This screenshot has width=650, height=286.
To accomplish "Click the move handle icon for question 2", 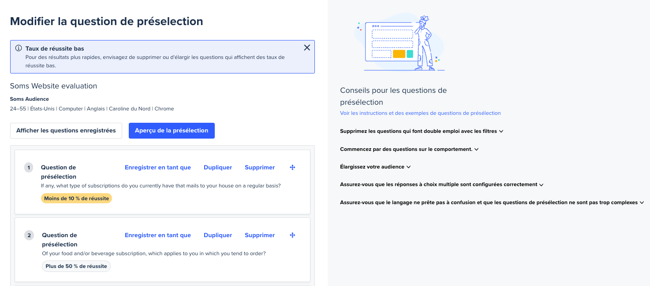I will click(x=292, y=235).
